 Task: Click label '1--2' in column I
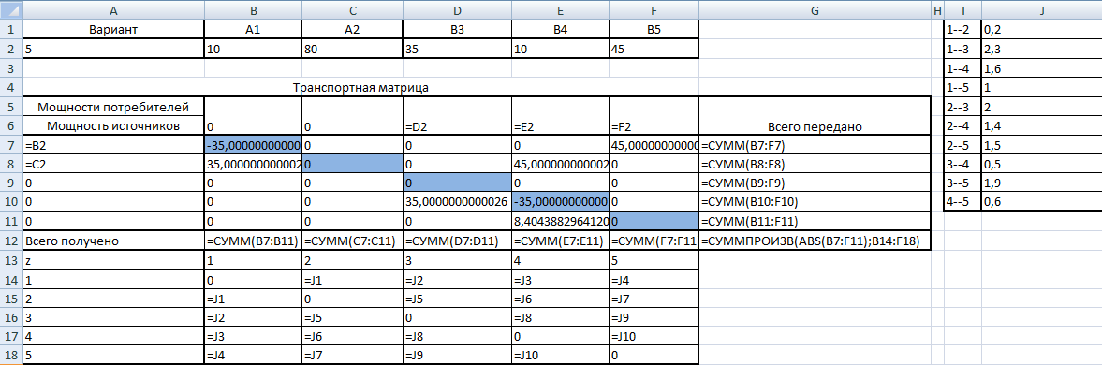(x=962, y=30)
